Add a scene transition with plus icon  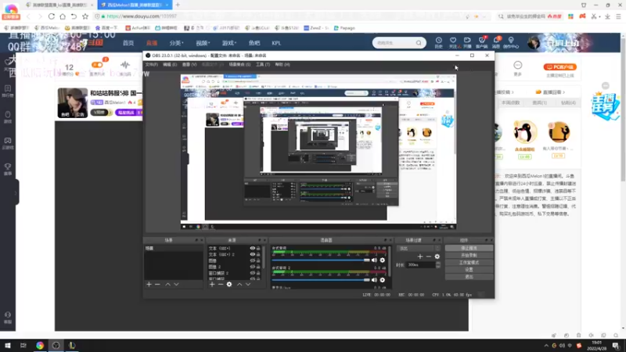click(420, 257)
